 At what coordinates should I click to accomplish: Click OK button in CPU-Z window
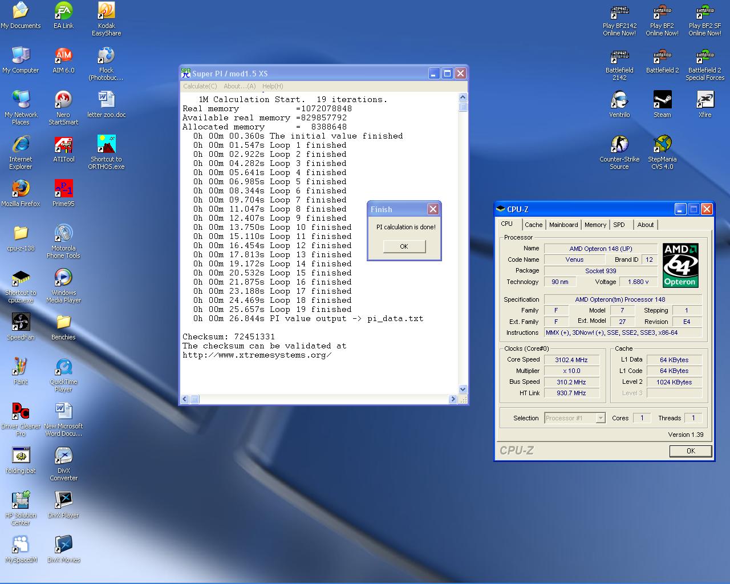[691, 451]
